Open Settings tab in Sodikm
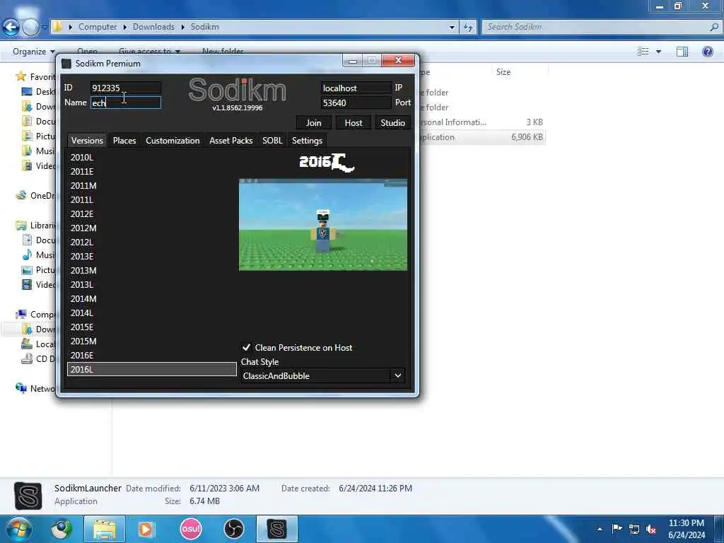 [x=307, y=141]
